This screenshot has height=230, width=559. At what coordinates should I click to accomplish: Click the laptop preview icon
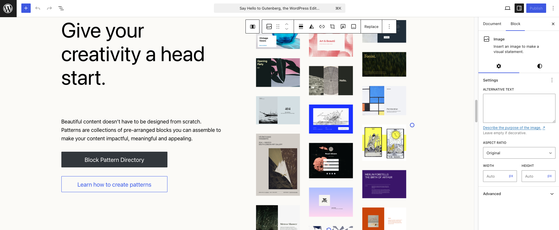pyautogui.click(x=508, y=8)
